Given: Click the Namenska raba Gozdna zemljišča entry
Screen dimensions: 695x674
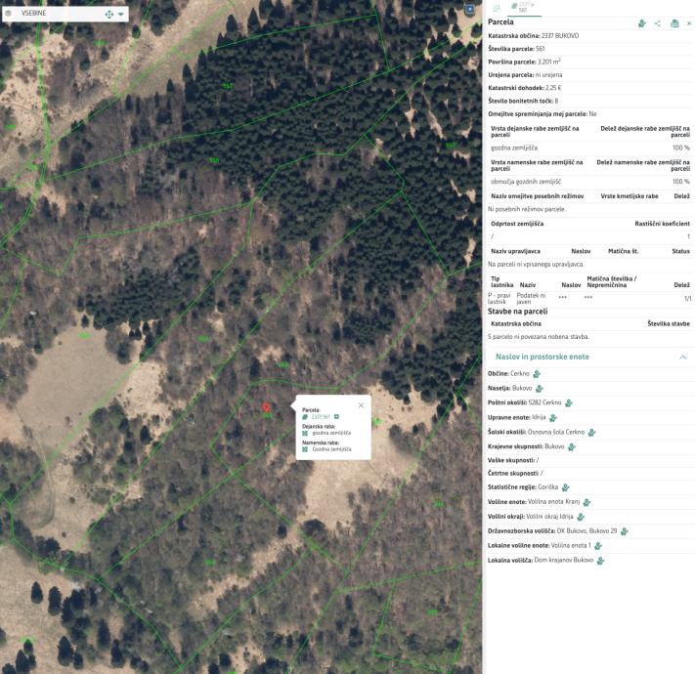Looking at the screenshot, I should pos(330,449).
